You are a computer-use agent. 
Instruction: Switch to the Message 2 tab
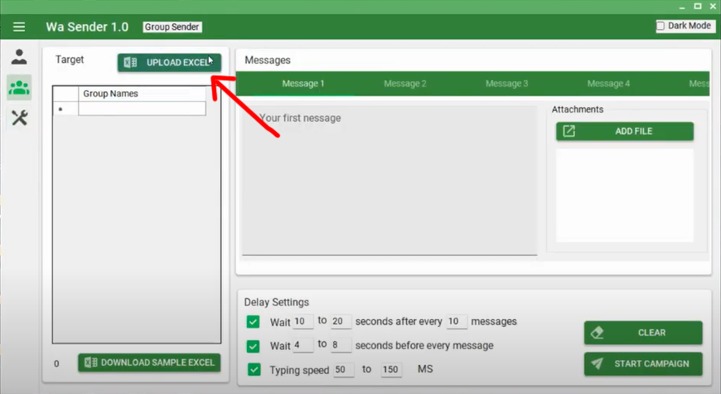[404, 84]
